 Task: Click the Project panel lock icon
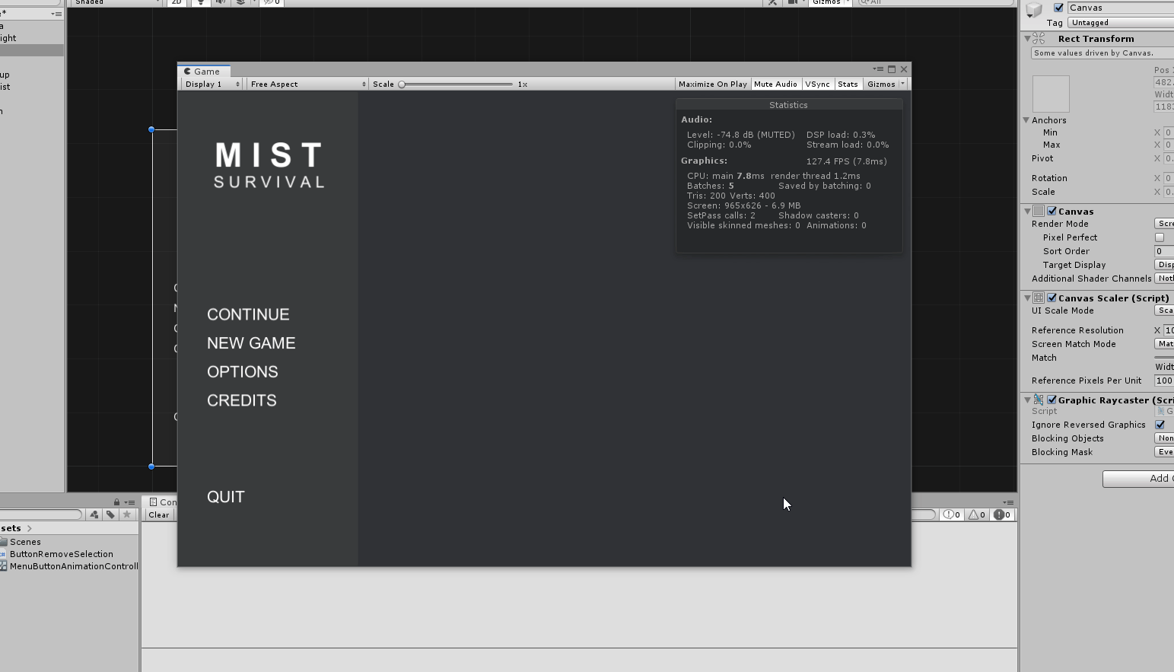coord(116,502)
